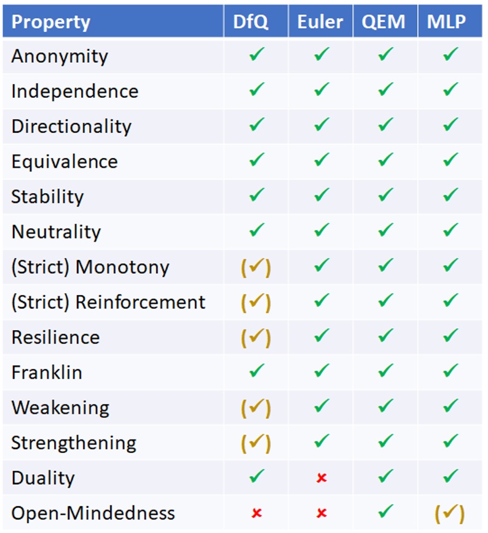Screen dimensions: 488x533
Task: Select the QEM column header
Action: pos(385,22)
